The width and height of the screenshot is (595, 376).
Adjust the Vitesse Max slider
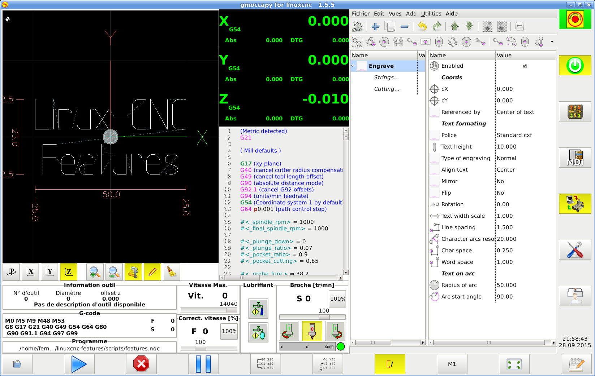pos(209,310)
